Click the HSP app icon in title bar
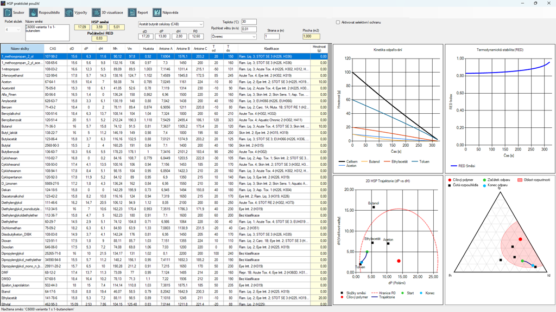The width and height of the screenshot is (556, 312). click(3, 3)
